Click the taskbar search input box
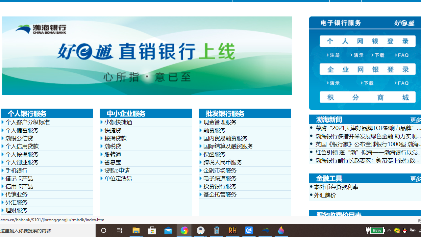The width and height of the screenshot is (421, 237). click(48, 230)
